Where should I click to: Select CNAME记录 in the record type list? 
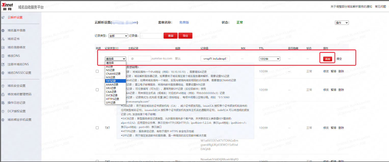tap(113, 74)
